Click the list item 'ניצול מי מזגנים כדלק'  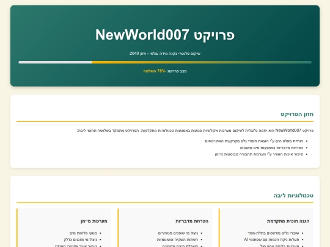81,240
